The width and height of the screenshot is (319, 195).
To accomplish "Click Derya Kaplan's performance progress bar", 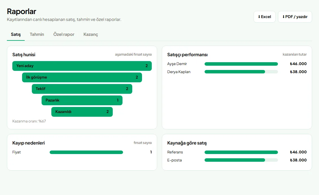I will tap(241, 72).
